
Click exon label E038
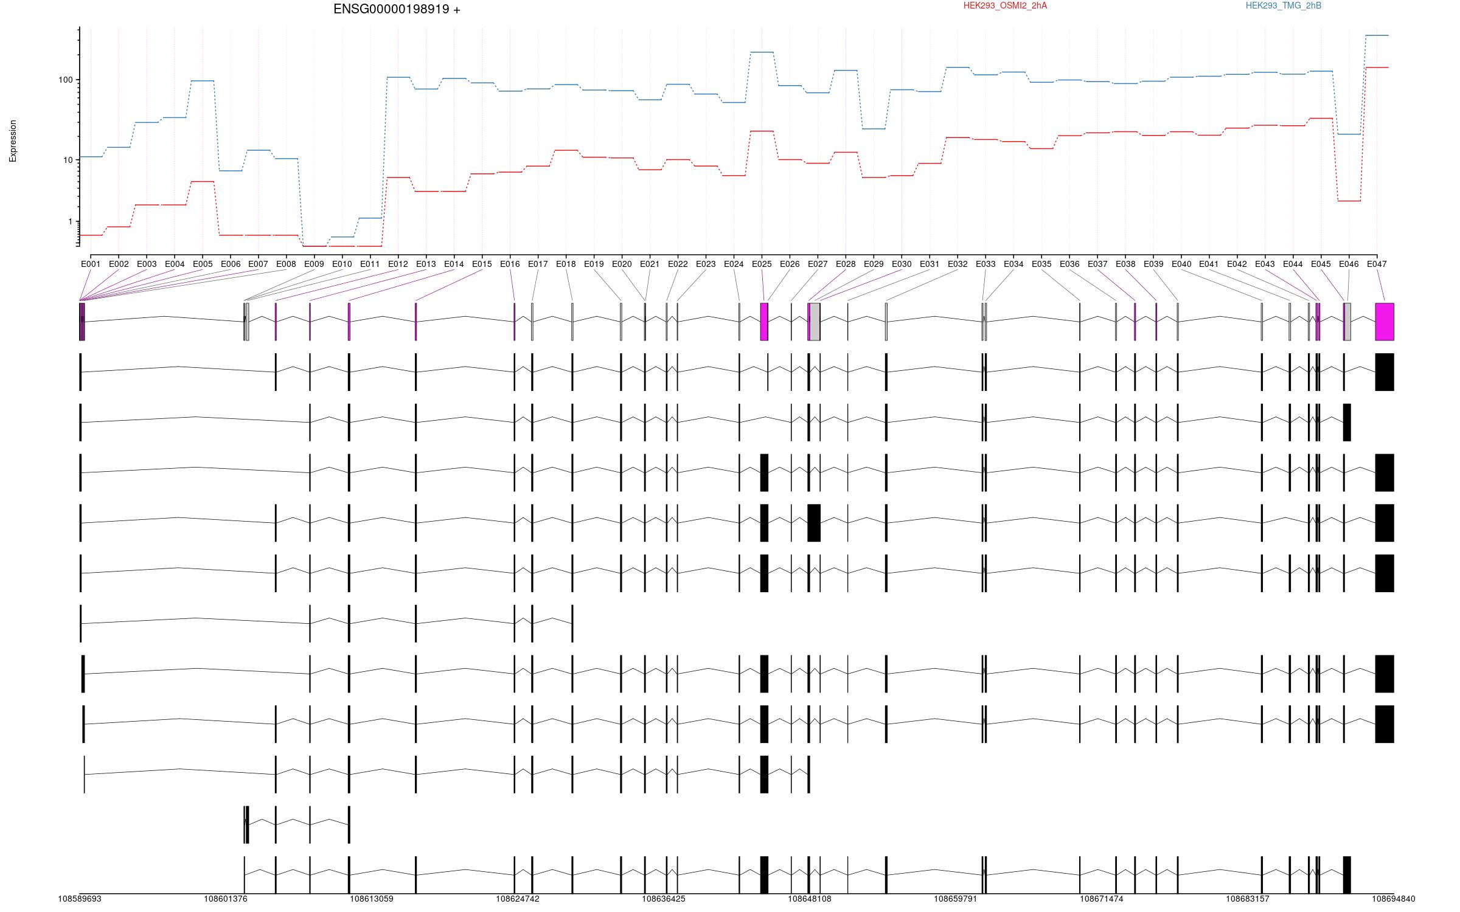(1125, 264)
